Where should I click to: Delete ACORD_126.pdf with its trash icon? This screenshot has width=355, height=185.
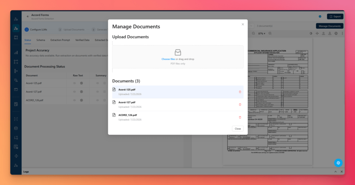[240, 117]
